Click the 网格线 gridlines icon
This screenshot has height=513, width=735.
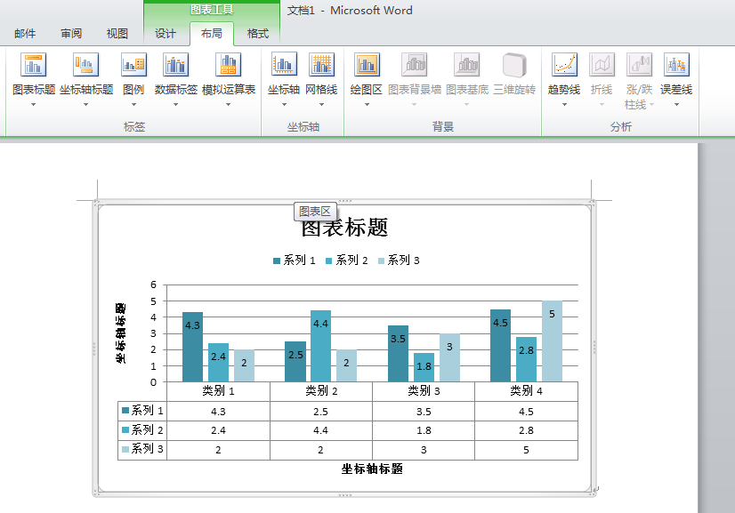[x=321, y=64]
